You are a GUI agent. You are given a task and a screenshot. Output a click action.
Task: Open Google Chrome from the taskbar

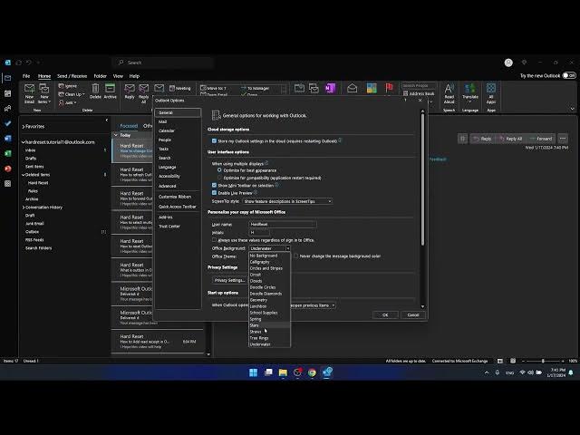click(312, 372)
